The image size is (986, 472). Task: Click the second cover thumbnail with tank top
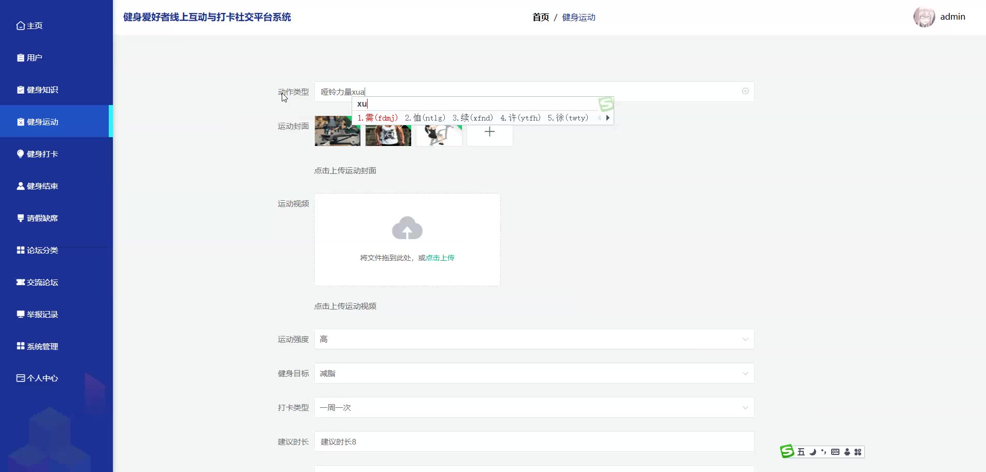coord(388,135)
